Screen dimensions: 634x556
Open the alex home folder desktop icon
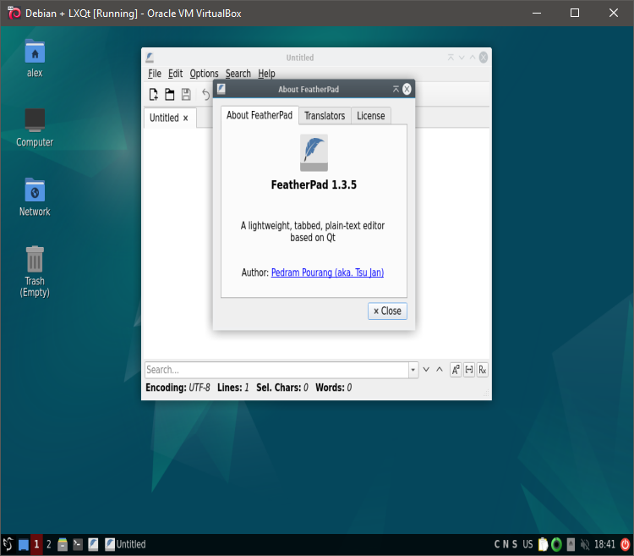coord(35,58)
